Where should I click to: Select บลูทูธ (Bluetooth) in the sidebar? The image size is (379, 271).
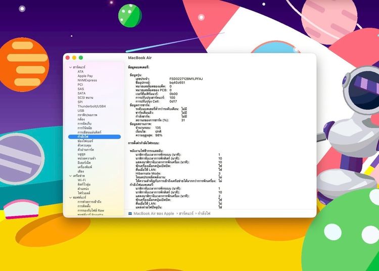pos(81,154)
